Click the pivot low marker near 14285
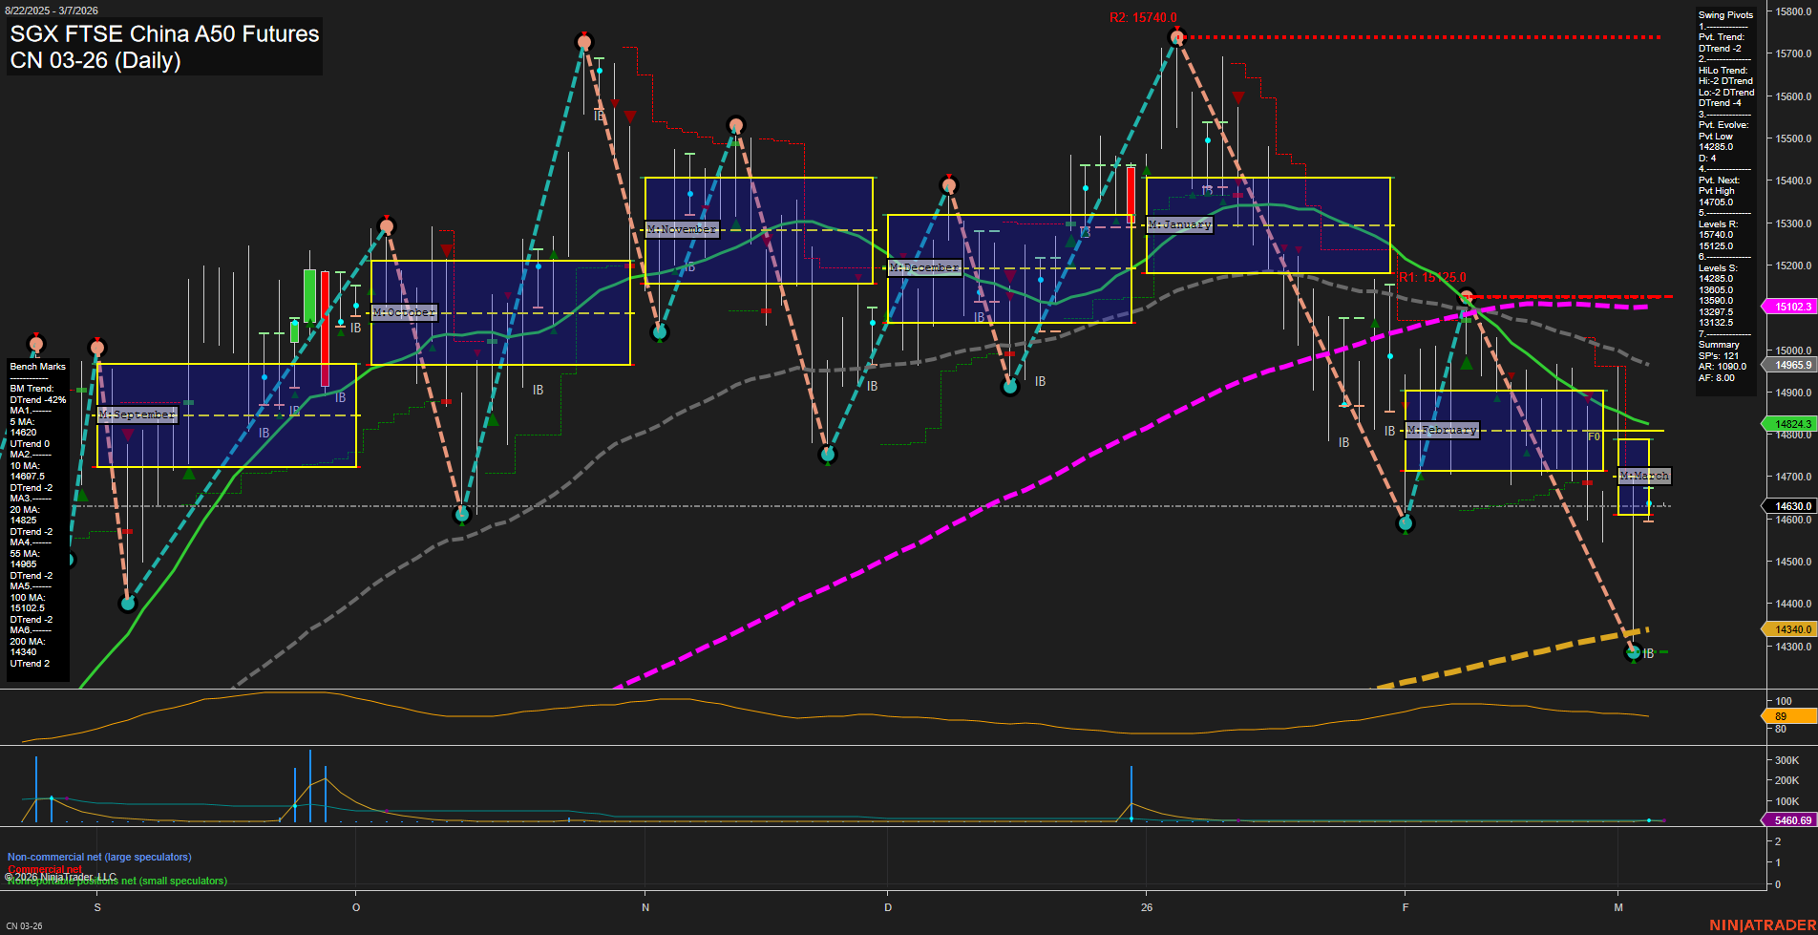Viewport: 1818px width, 935px height. pos(1633,652)
